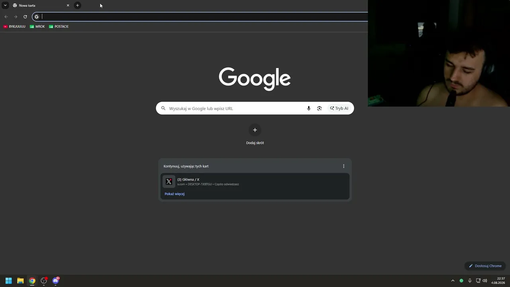Screen dimensions: 510x287
Task: Add a shortcut with the plus circle
Action: pos(255,130)
